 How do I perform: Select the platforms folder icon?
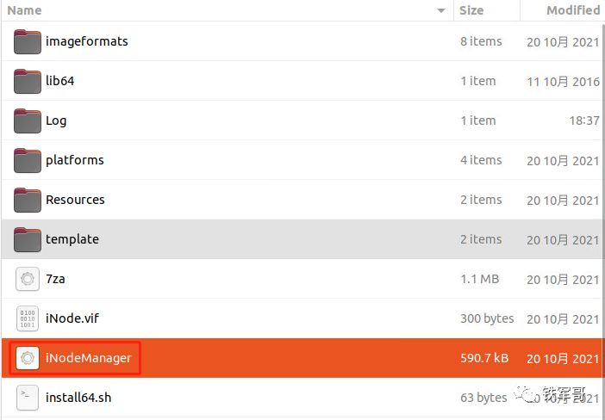28,160
